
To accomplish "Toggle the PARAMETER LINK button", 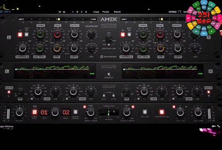I will (x=162, y=112).
